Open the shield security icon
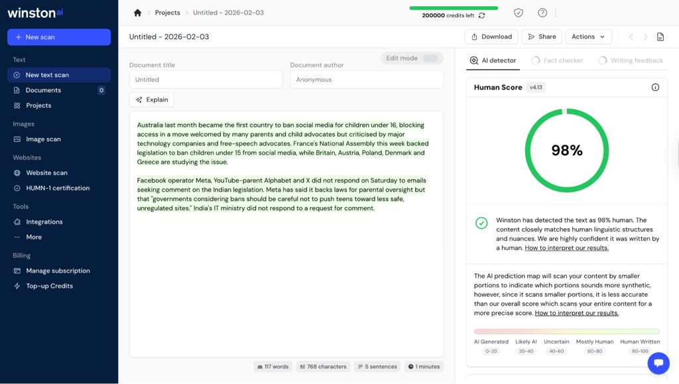The image size is (679, 384). (x=519, y=13)
